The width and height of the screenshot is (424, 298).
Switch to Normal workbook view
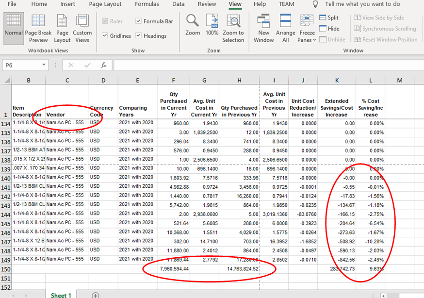click(x=14, y=28)
